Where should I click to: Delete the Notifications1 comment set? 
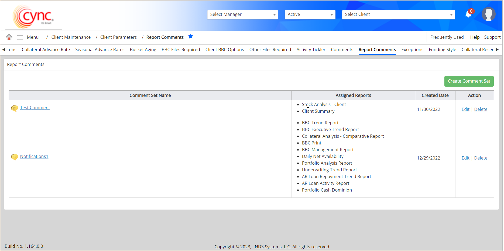(481, 158)
